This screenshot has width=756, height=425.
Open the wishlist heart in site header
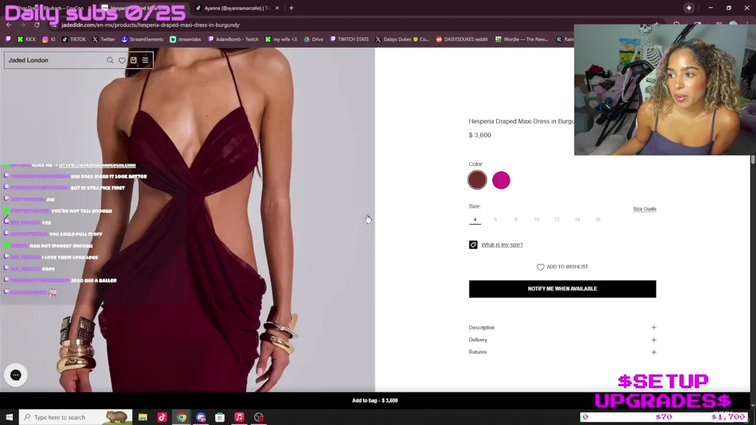click(122, 60)
